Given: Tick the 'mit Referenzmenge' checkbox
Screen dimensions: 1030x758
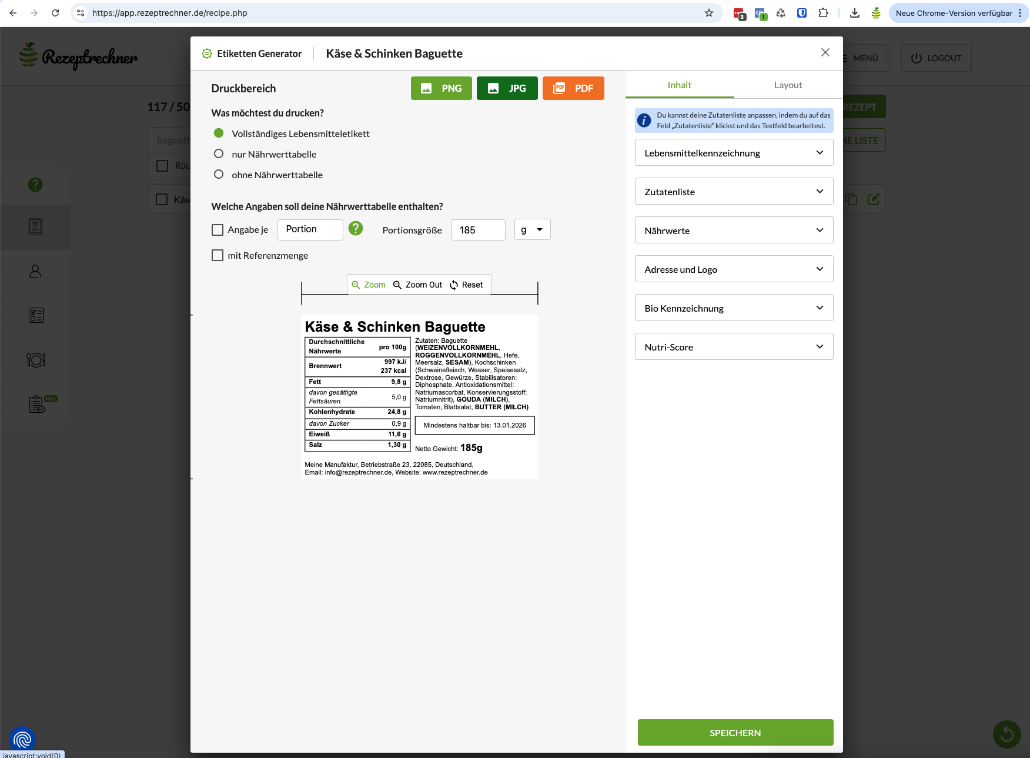Looking at the screenshot, I should (218, 255).
